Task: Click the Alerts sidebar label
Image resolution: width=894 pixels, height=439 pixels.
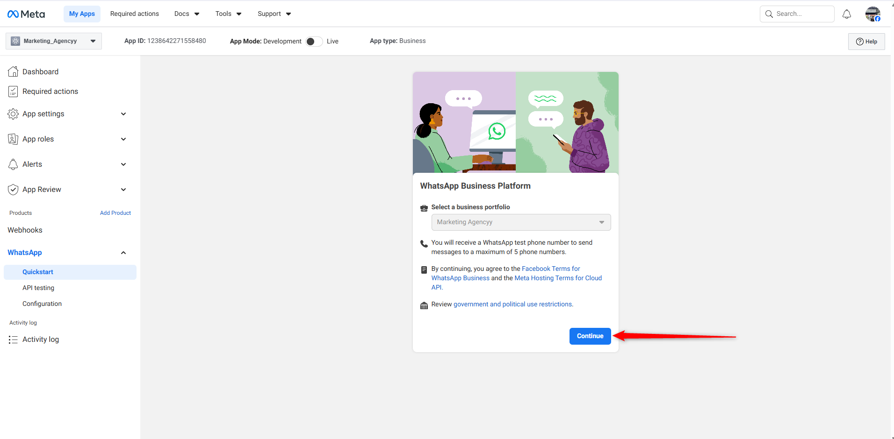Action: coord(32,164)
